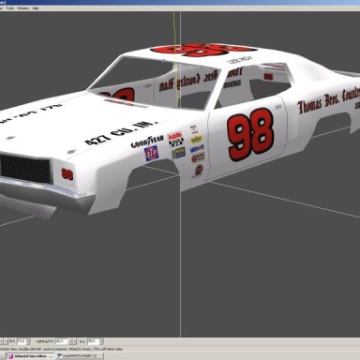This screenshot has height=360, width=360.
Task: Click the red 98 on the car roof
Action: click(x=203, y=50)
